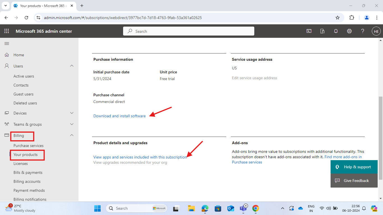Image resolution: width=383 pixels, height=215 pixels.
Task: Click the Users person icon in sidebar
Action: click(x=7, y=66)
